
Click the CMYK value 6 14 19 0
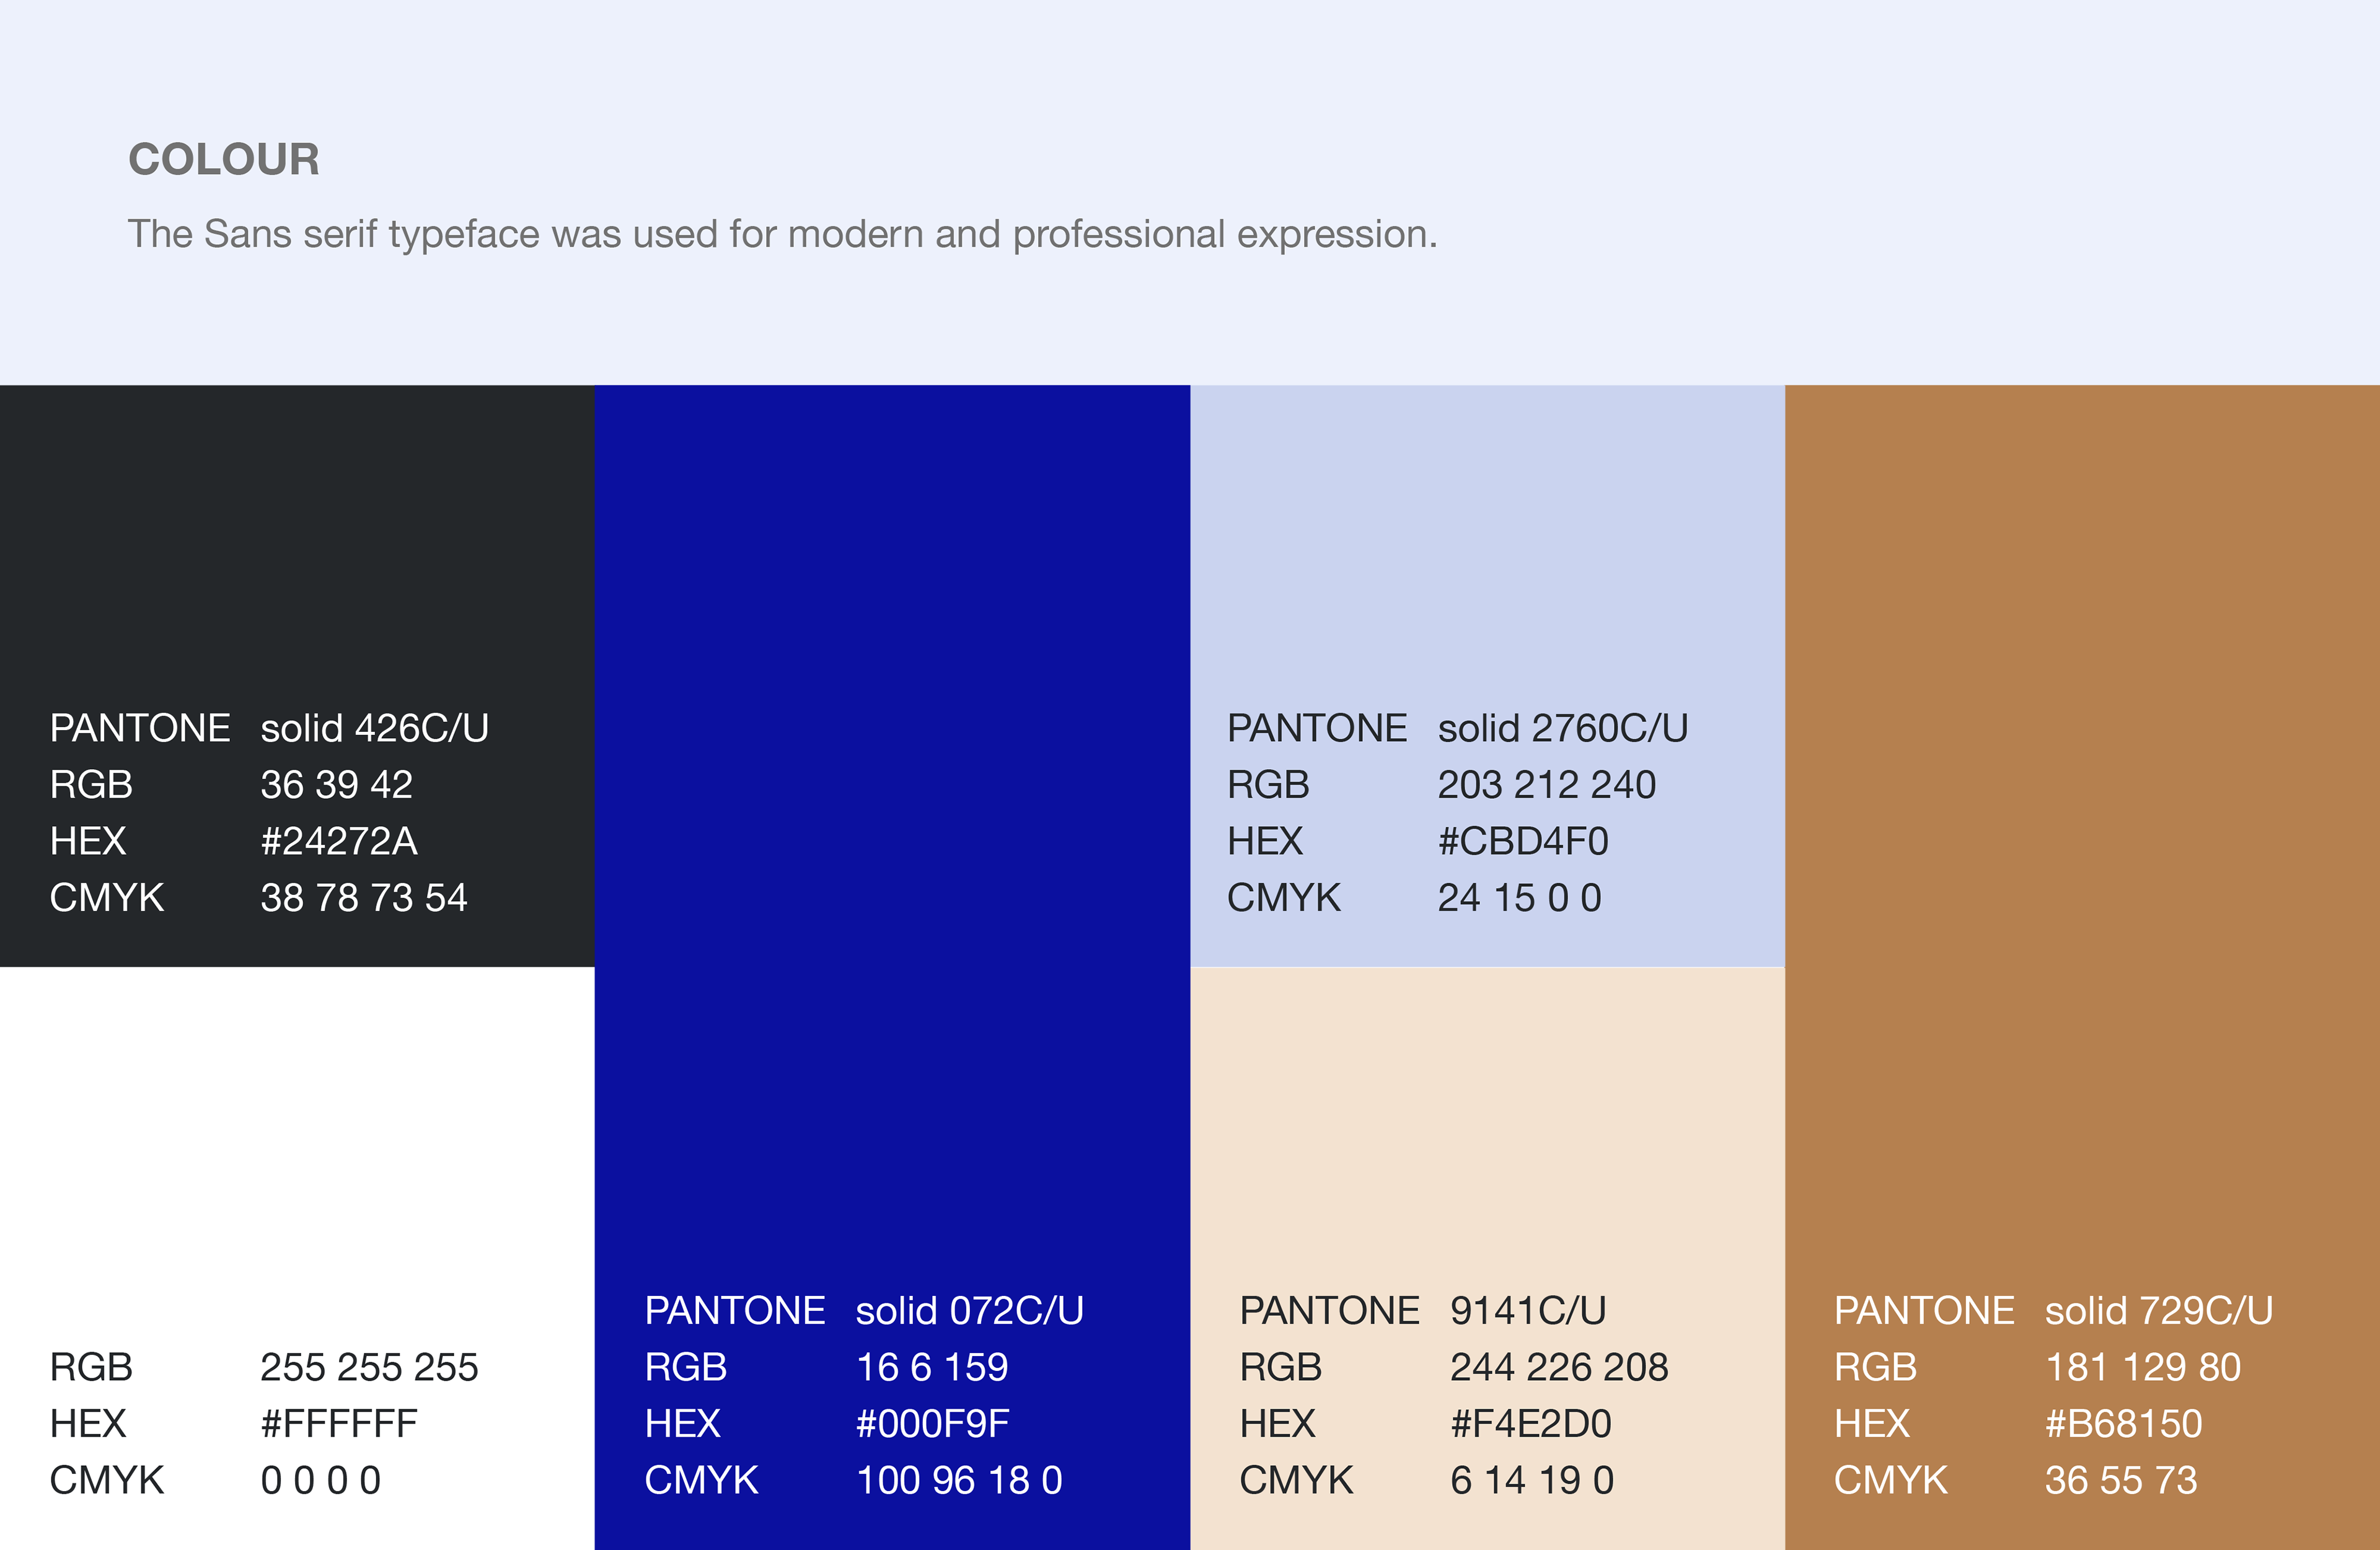click(1532, 1480)
